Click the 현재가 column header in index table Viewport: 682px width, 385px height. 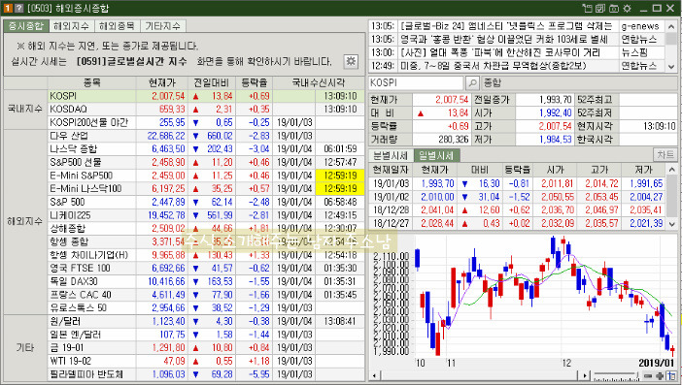pyautogui.click(x=162, y=82)
